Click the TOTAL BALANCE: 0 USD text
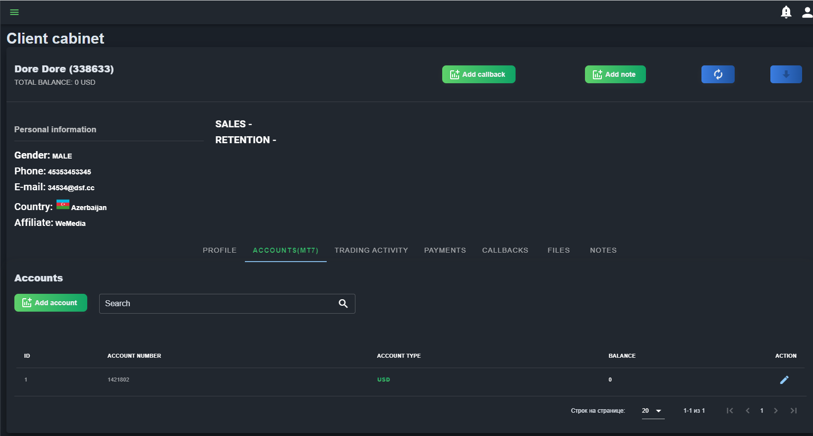 (x=55, y=82)
